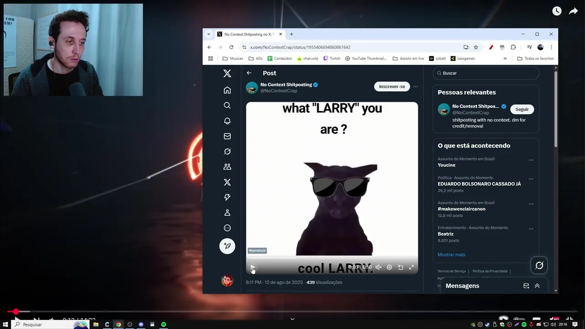Open the Twitch bookmark
This screenshot has width=585, height=329.
332,58
